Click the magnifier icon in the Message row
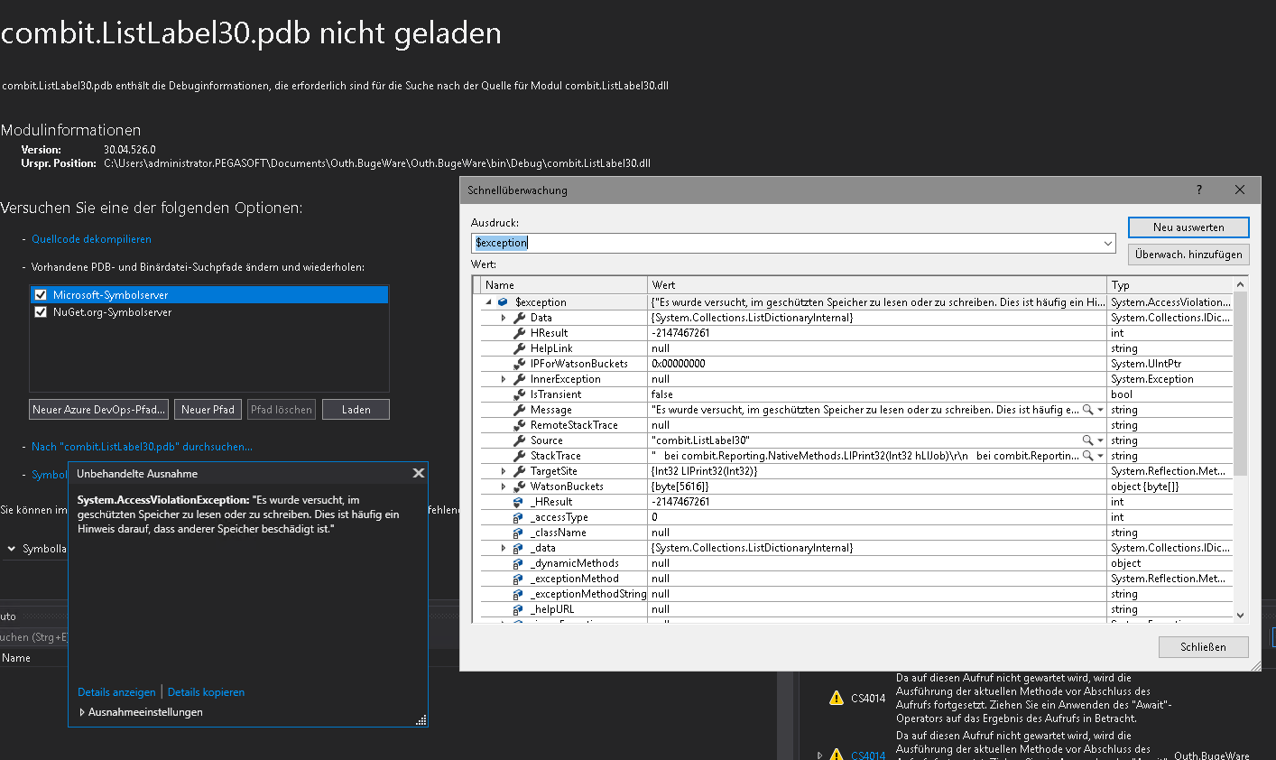This screenshot has width=1276, height=760. click(x=1087, y=410)
